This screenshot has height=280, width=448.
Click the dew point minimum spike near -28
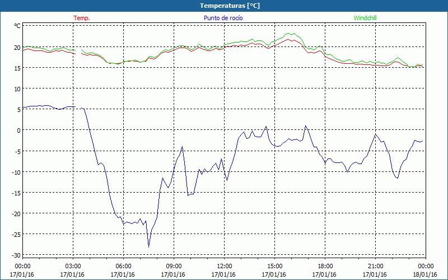pyautogui.click(x=148, y=246)
